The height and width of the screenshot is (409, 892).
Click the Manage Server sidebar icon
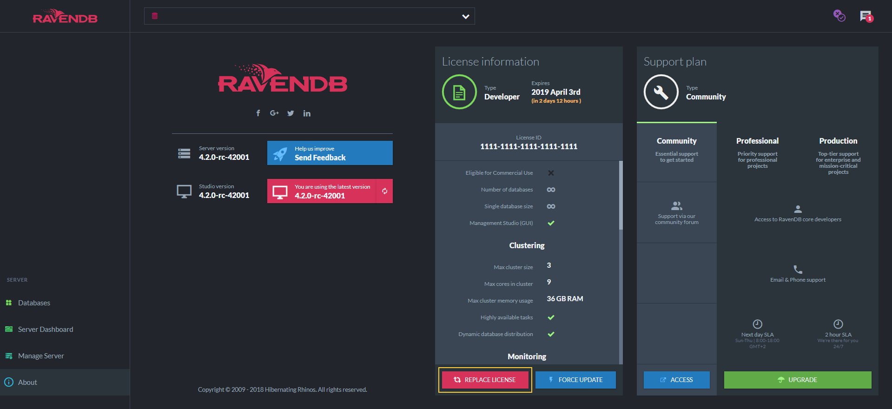click(9, 356)
